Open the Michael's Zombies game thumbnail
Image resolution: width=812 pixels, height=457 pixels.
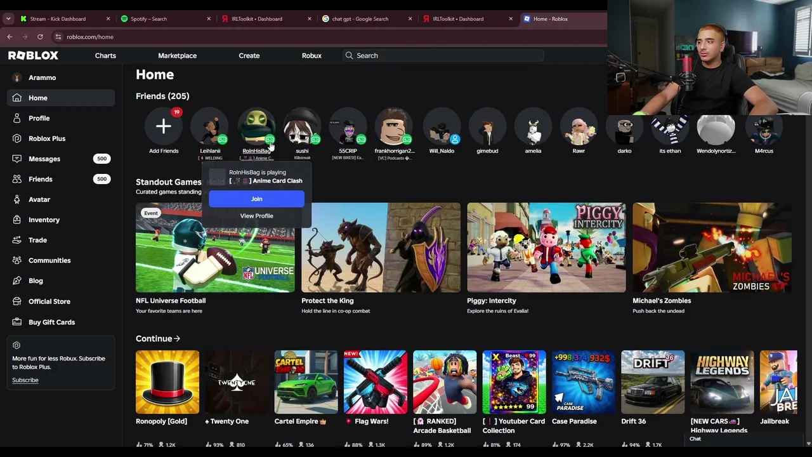(712, 248)
